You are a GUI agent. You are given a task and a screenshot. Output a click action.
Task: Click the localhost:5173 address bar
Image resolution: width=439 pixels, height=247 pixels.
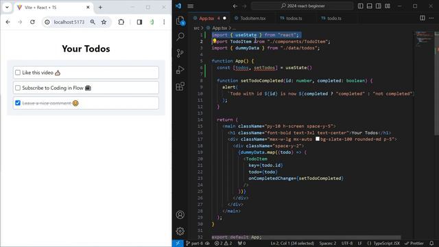pos(69,22)
